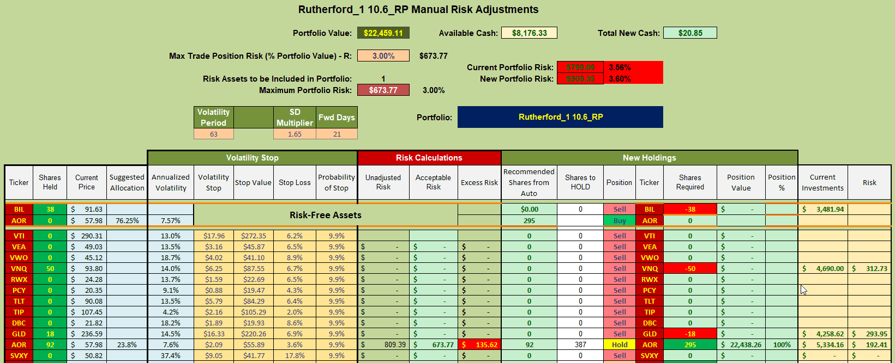Select AOR shares required 295 cell
Image resolution: width=895 pixels, height=363 pixels.
690,345
